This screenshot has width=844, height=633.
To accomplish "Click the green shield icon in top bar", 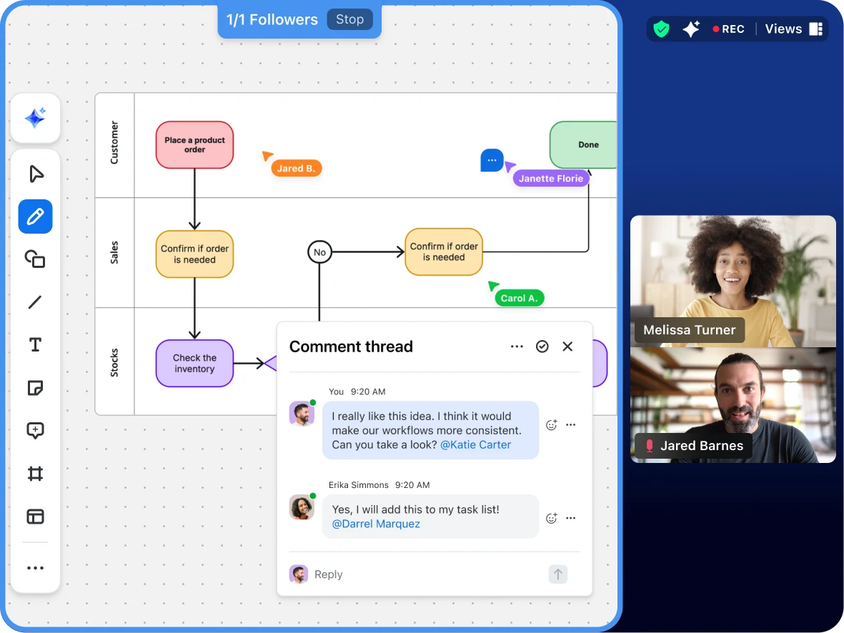I will point(660,29).
